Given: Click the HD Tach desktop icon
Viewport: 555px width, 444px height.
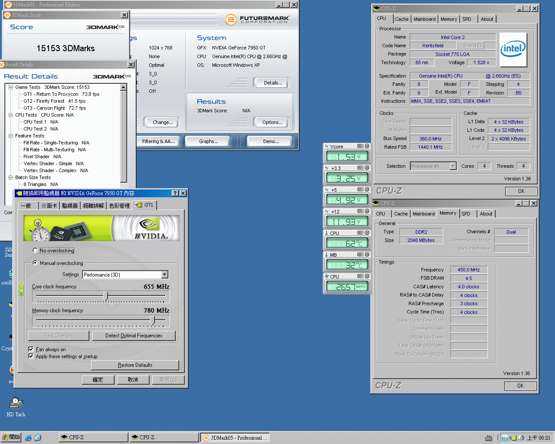Looking at the screenshot, I should click(x=16, y=407).
